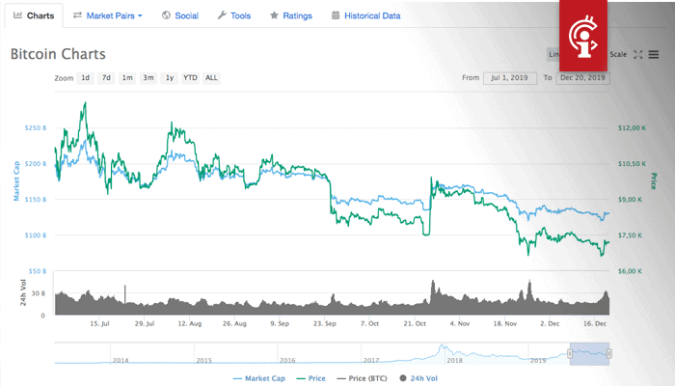The height and width of the screenshot is (386, 675).
Task: Click the 12. Aug date axis label
Action: tap(189, 323)
